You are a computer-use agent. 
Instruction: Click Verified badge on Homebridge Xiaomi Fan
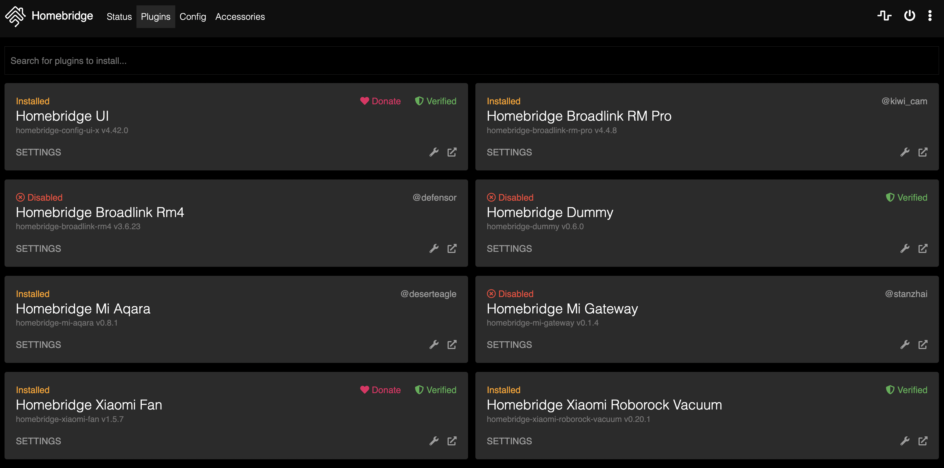pyautogui.click(x=435, y=390)
